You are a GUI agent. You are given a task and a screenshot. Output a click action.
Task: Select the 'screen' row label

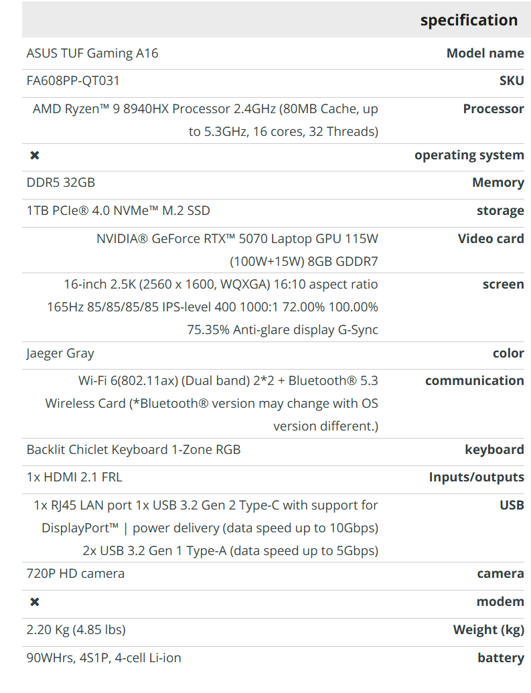coord(503,285)
